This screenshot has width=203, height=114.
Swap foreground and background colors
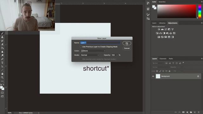(3, 85)
